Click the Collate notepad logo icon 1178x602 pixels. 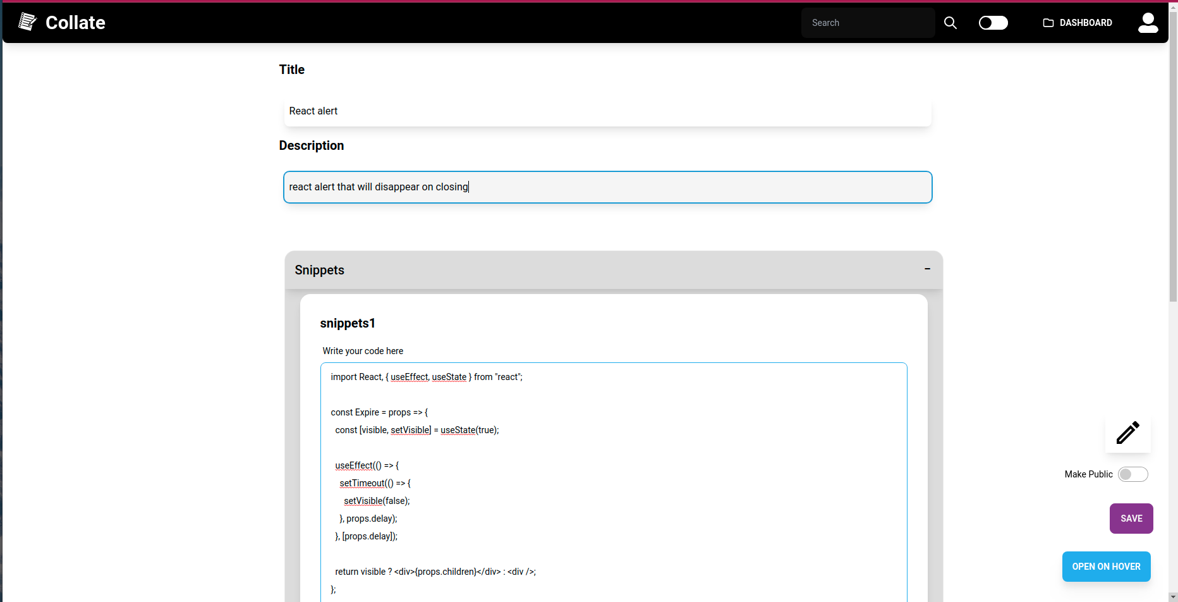(28, 21)
